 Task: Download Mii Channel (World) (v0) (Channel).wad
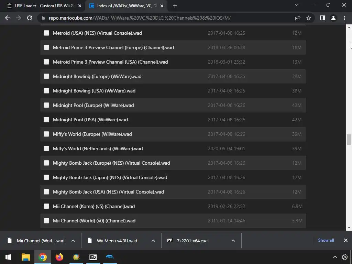(94, 221)
